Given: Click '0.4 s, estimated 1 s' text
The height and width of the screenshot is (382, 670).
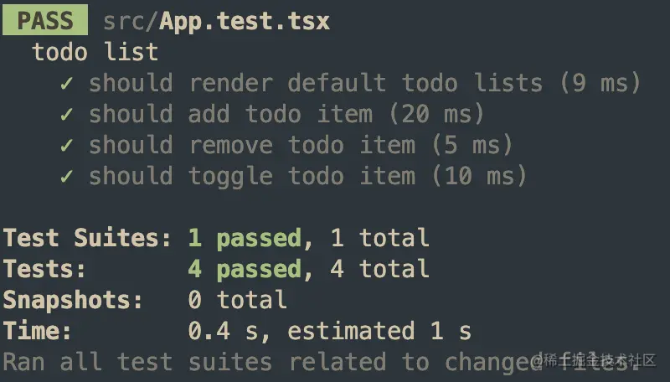Looking at the screenshot, I should click(x=329, y=331).
